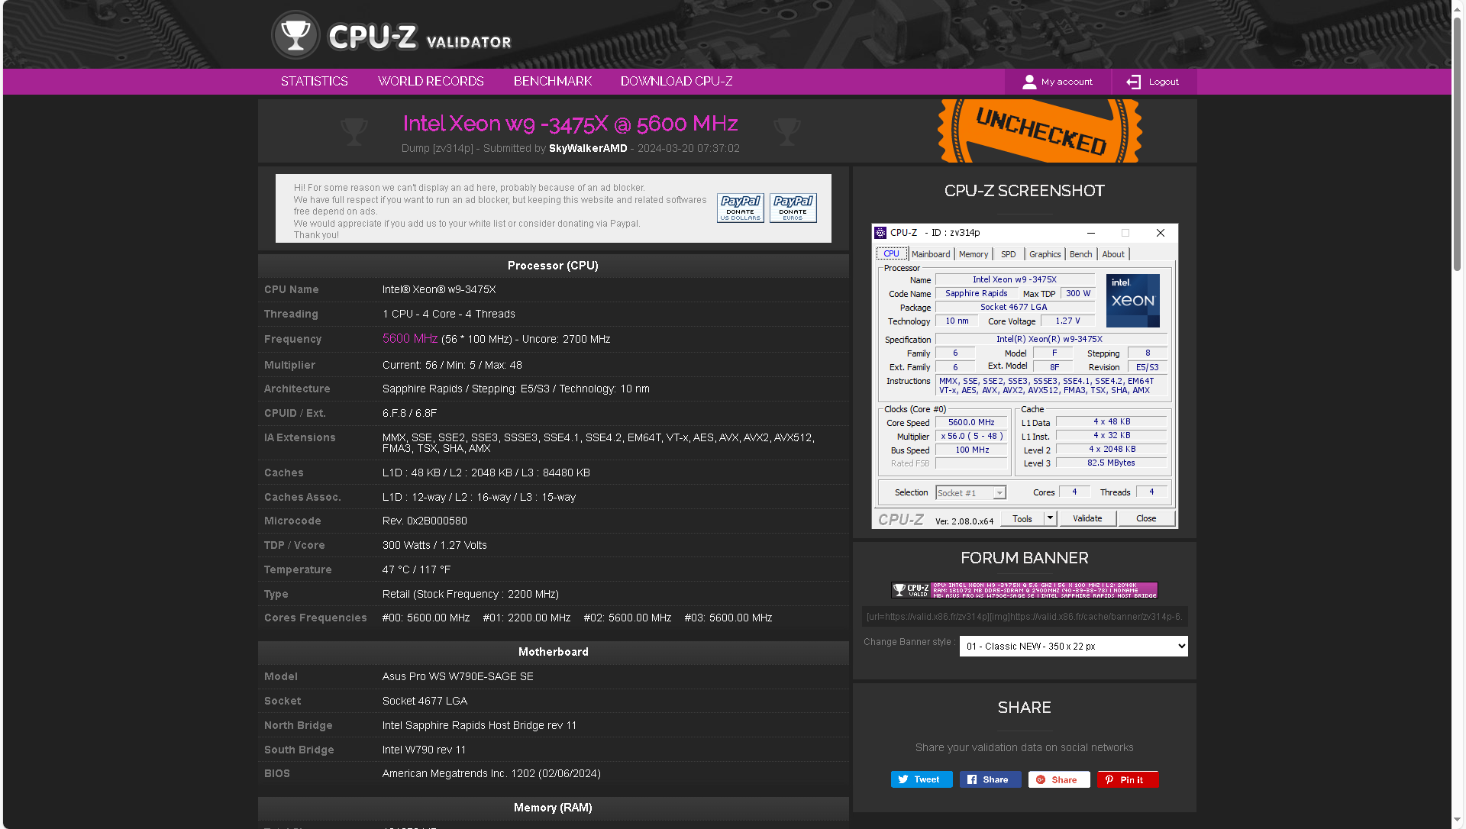Open the Socket #1 selection dropdown
Image resolution: width=1466 pixels, height=829 pixels.
click(x=970, y=493)
